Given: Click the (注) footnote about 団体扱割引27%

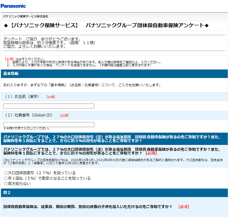Looking at the screenshot, I should pyautogui.click(x=113, y=162).
